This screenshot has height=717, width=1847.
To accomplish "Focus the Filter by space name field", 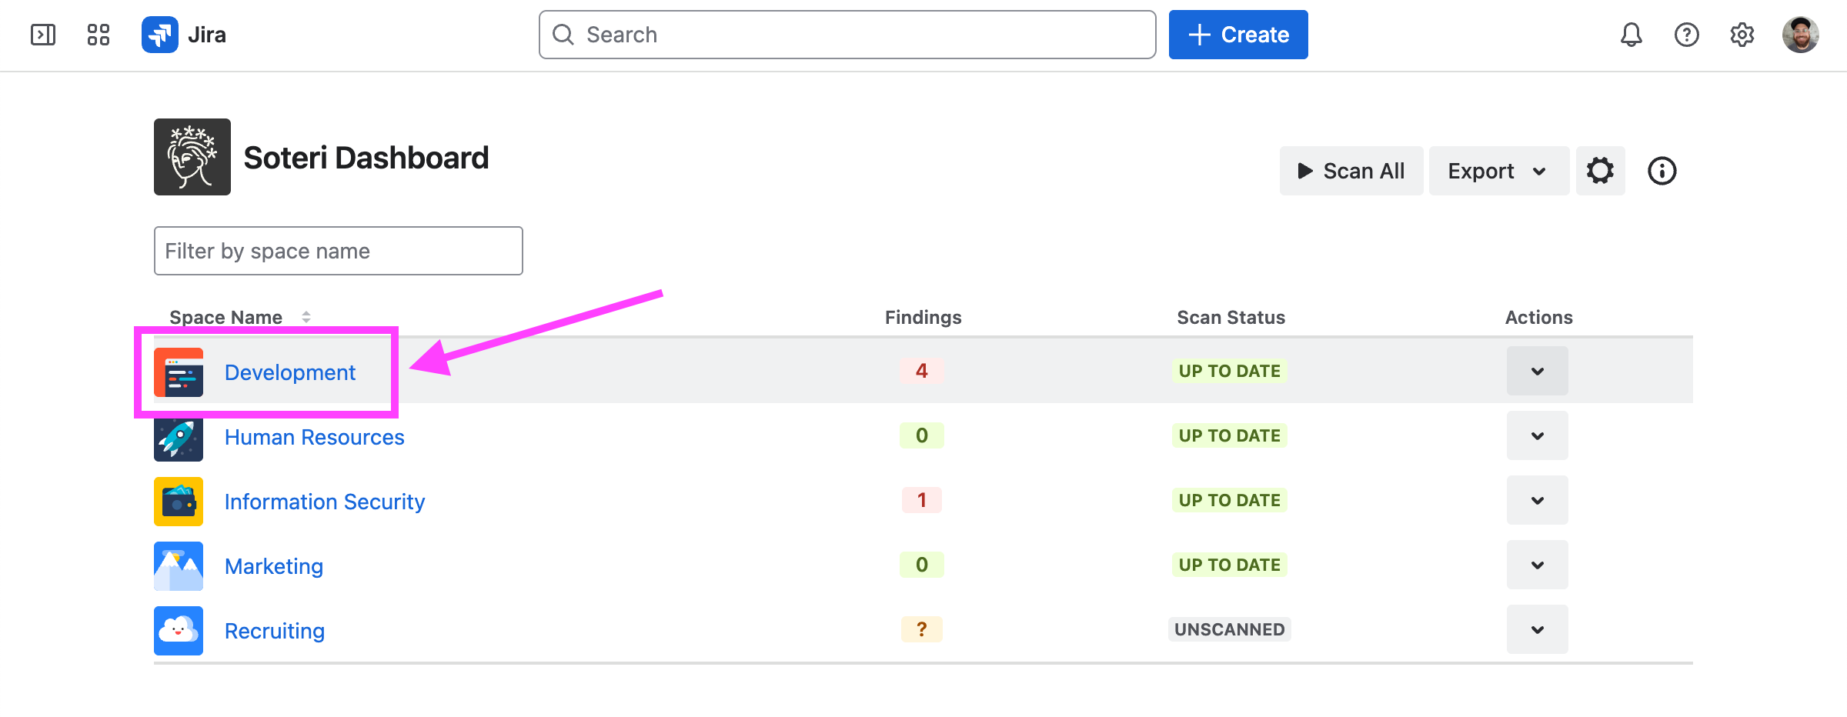I will 338,251.
